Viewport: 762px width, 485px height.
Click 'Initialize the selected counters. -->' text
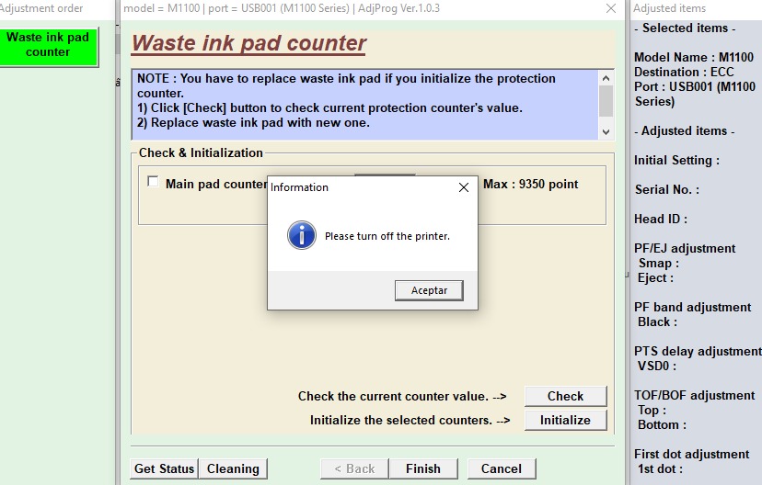coord(410,420)
